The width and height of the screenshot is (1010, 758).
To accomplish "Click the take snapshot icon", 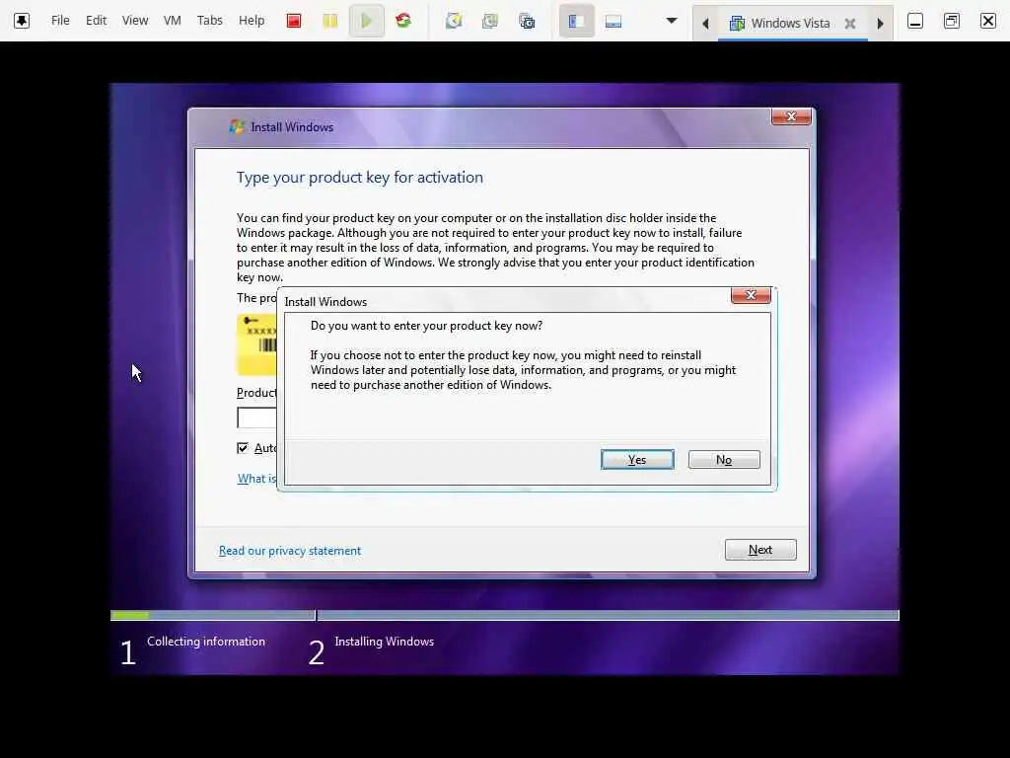I will (454, 22).
